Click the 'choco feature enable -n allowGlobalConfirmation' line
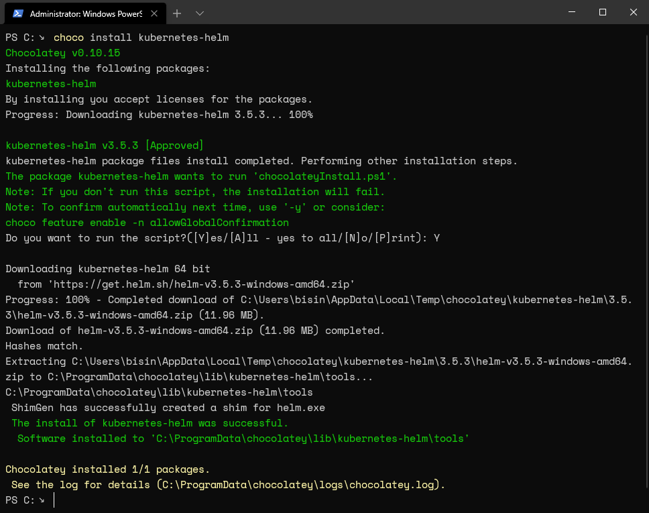The image size is (649, 513). pos(147,223)
